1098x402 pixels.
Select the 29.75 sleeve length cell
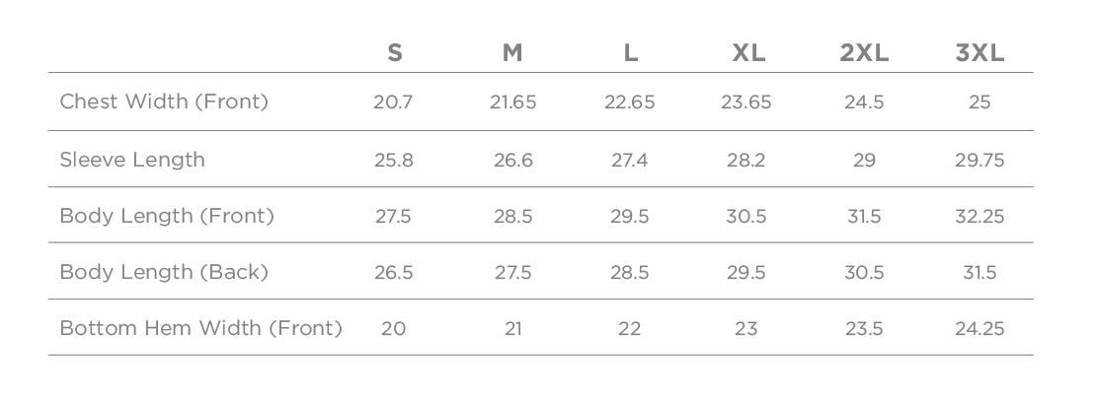(980, 160)
